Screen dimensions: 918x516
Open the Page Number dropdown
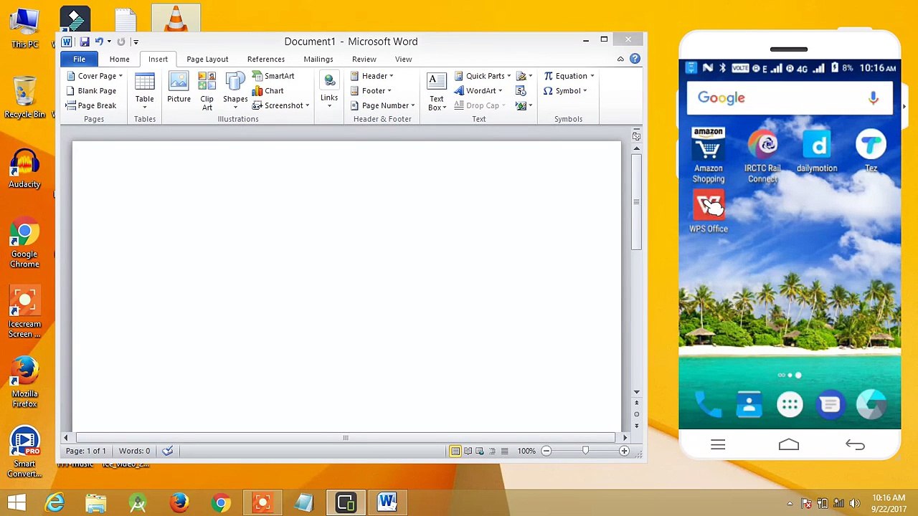pos(382,105)
